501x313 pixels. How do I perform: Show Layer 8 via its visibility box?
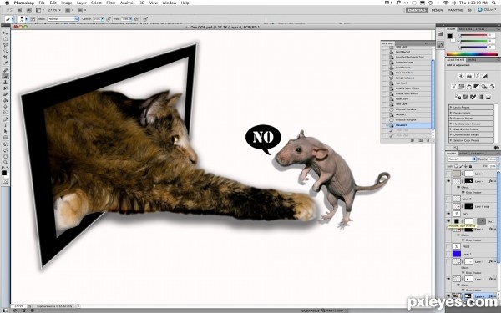pyautogui.click(x=448, y=199)
